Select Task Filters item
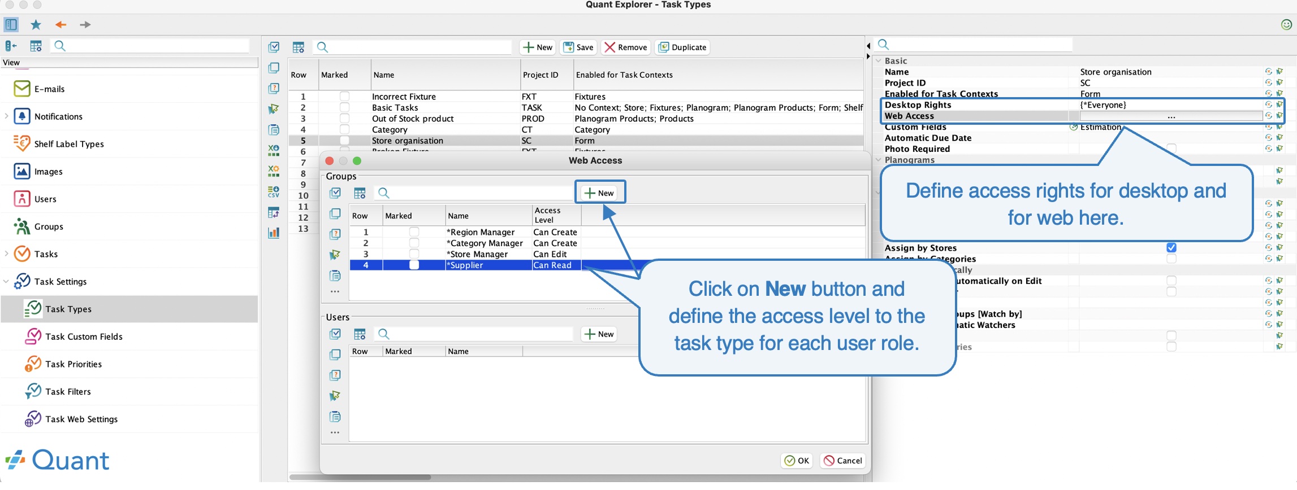The image size is (1297, 490). (x=68, y=392)
